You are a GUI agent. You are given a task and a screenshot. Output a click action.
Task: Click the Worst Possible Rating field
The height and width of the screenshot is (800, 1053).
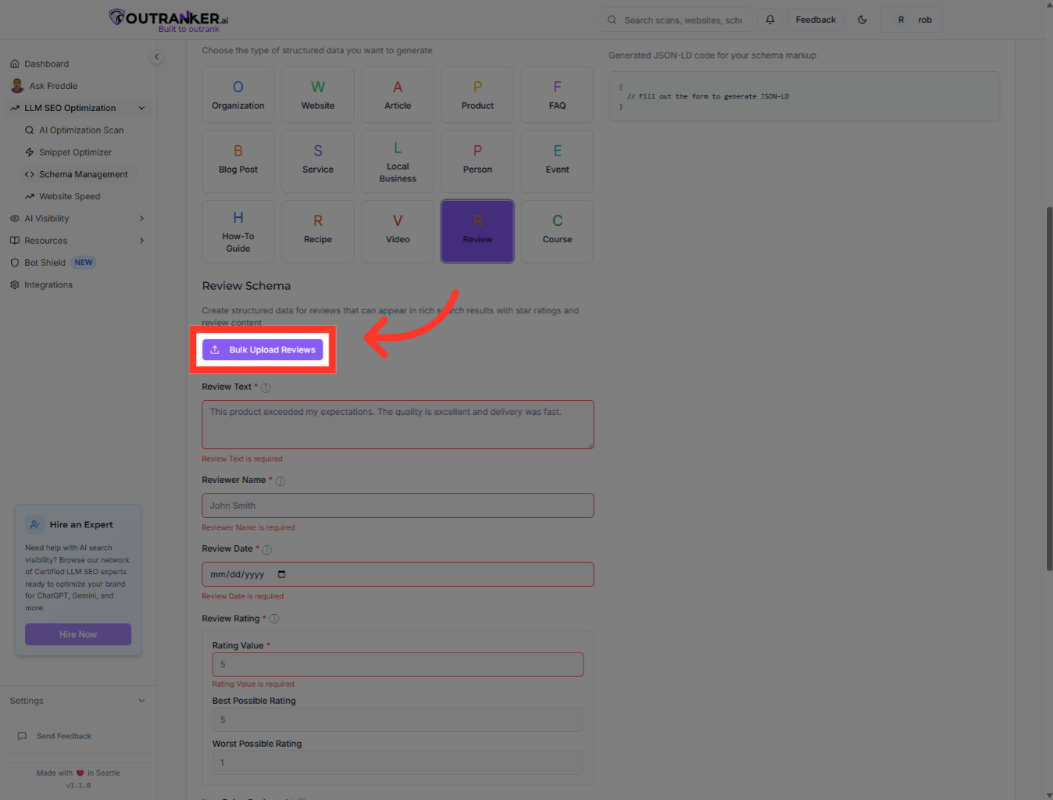click(x=398, y=763)
